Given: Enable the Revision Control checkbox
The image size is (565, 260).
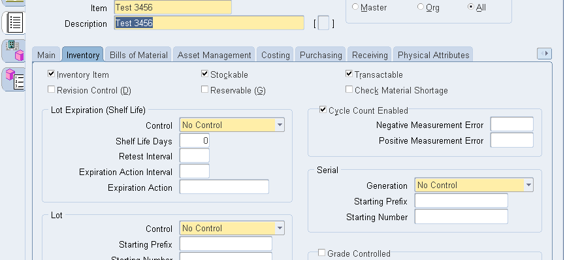Looking at the screenshot, I should tap(51, 89).
